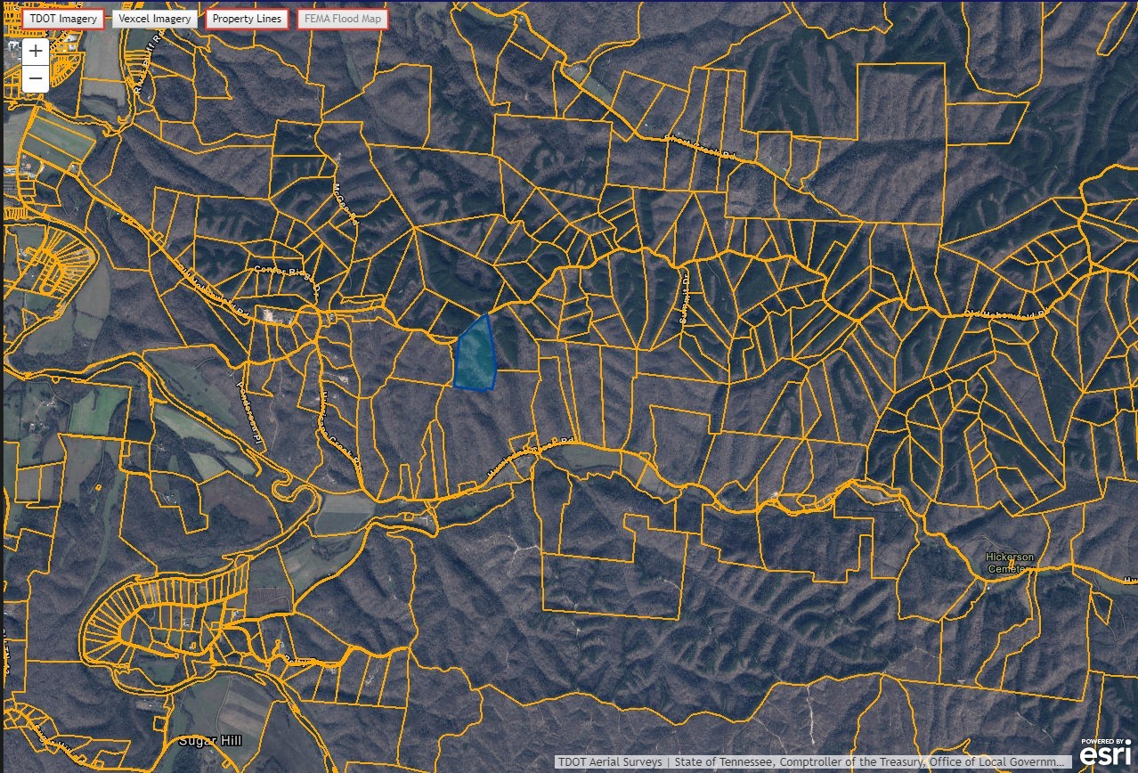
Task: Click the Carver Ridge Dr road label
Action: (287, 272)
